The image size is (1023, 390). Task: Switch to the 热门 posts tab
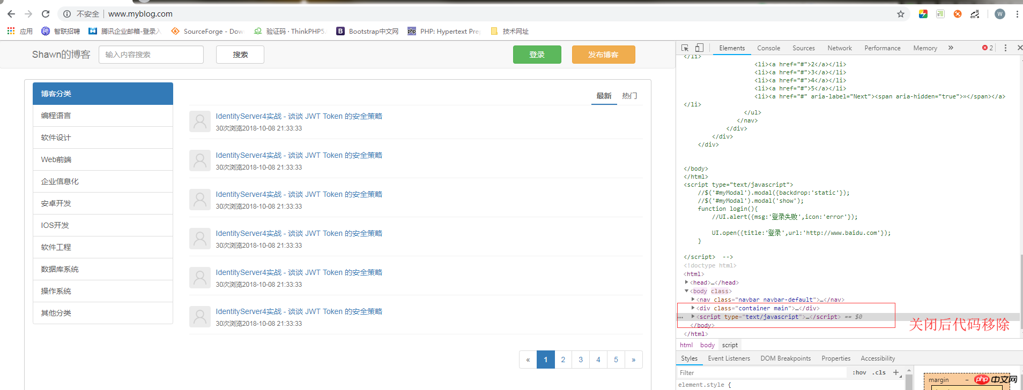tap(629, 96)
